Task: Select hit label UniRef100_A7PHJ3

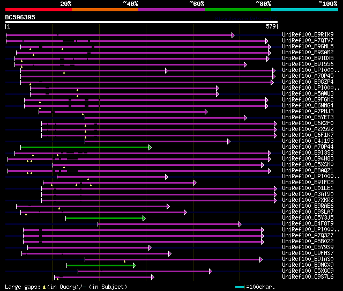Action: tap(308, 112)
